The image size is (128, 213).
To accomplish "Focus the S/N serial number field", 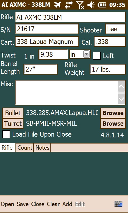I will click(x=47, y=29).
